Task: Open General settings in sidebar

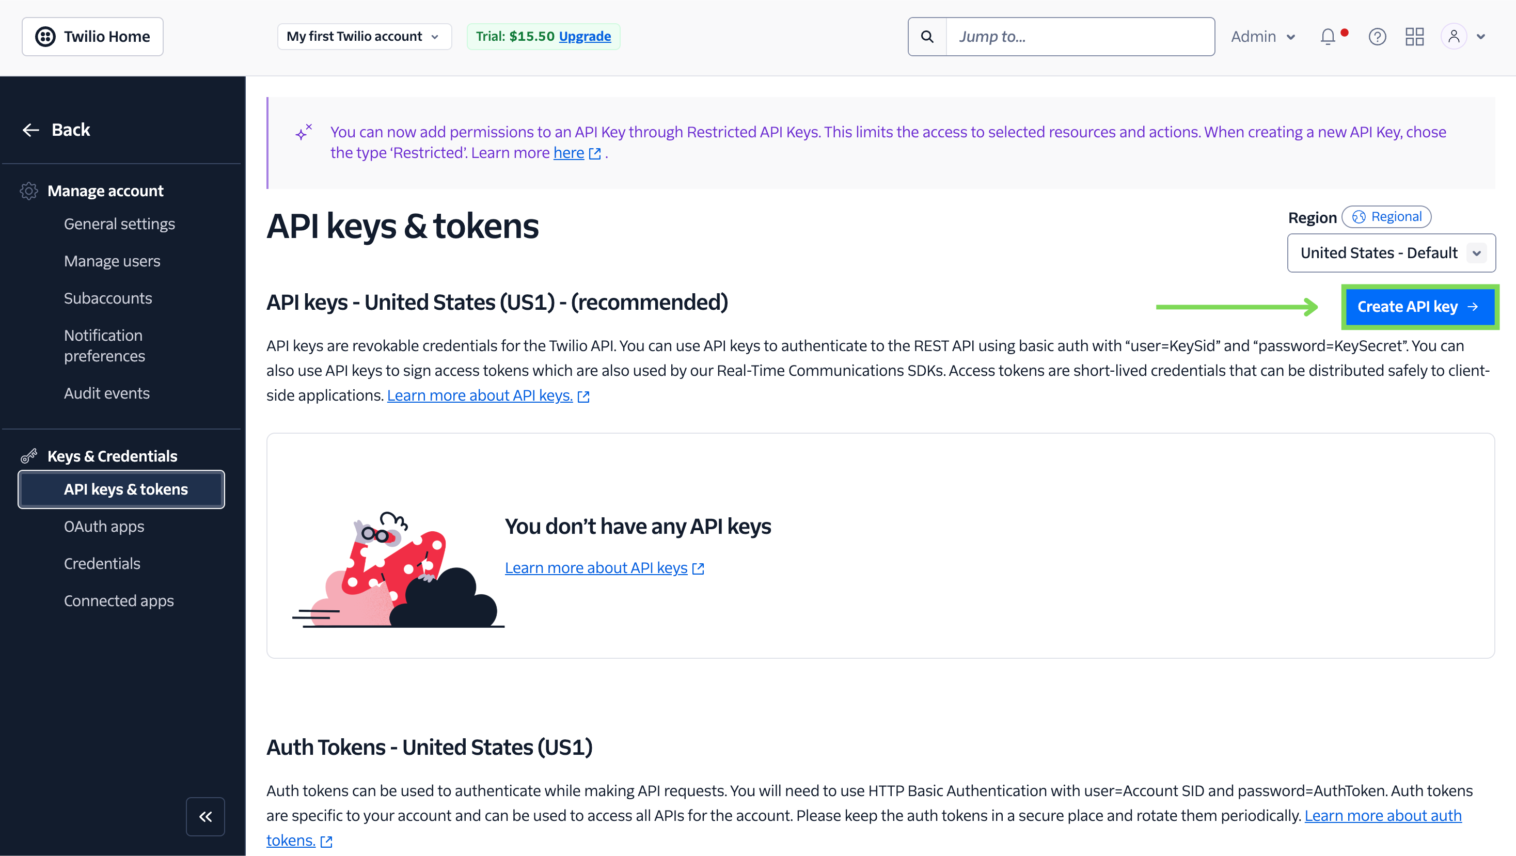Action: [x=119, y=224]
